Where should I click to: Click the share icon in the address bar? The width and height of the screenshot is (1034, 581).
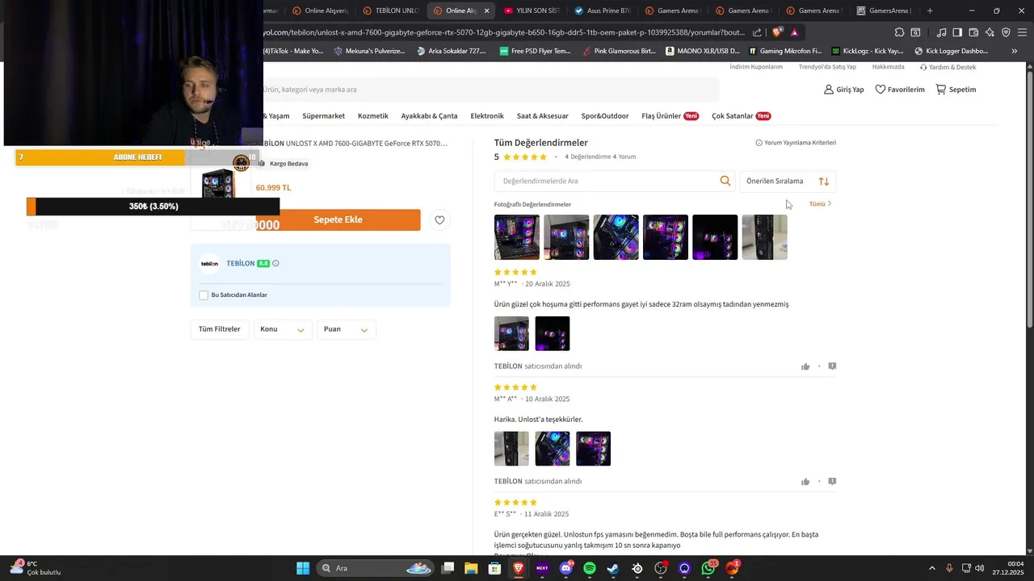[757, 32]
